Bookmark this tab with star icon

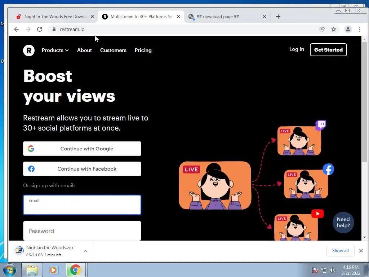[333, 29]
